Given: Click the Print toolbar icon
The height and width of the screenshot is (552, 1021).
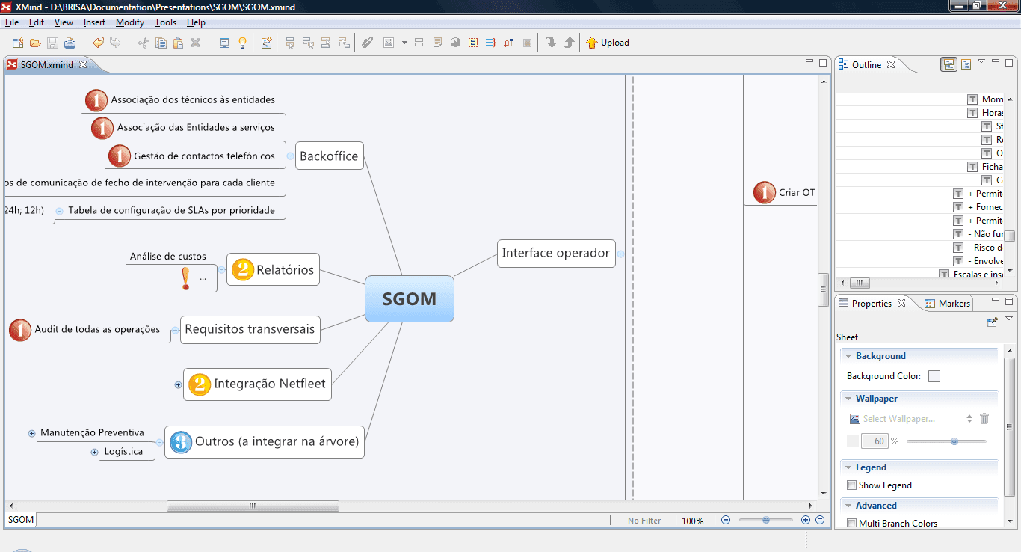Looking at the screenshot, I should 70,43.
